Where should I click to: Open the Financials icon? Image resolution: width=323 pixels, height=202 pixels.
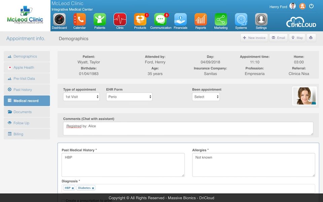click(x=180, y=20)
